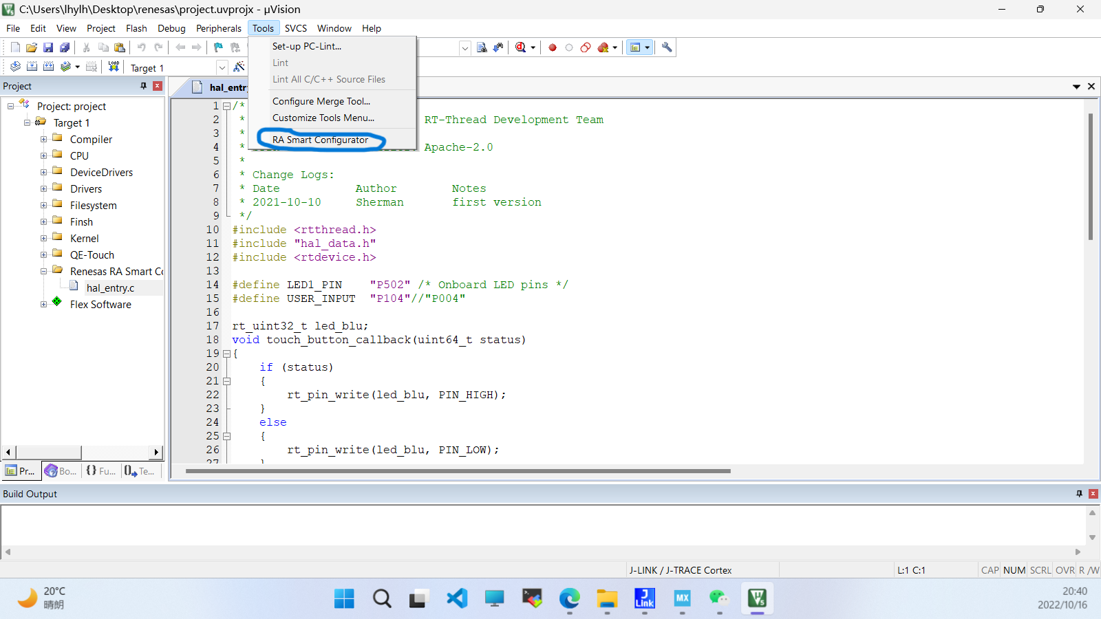
Task: Click the editor horizontal scrollbar
Action: (x=458, y=471)
